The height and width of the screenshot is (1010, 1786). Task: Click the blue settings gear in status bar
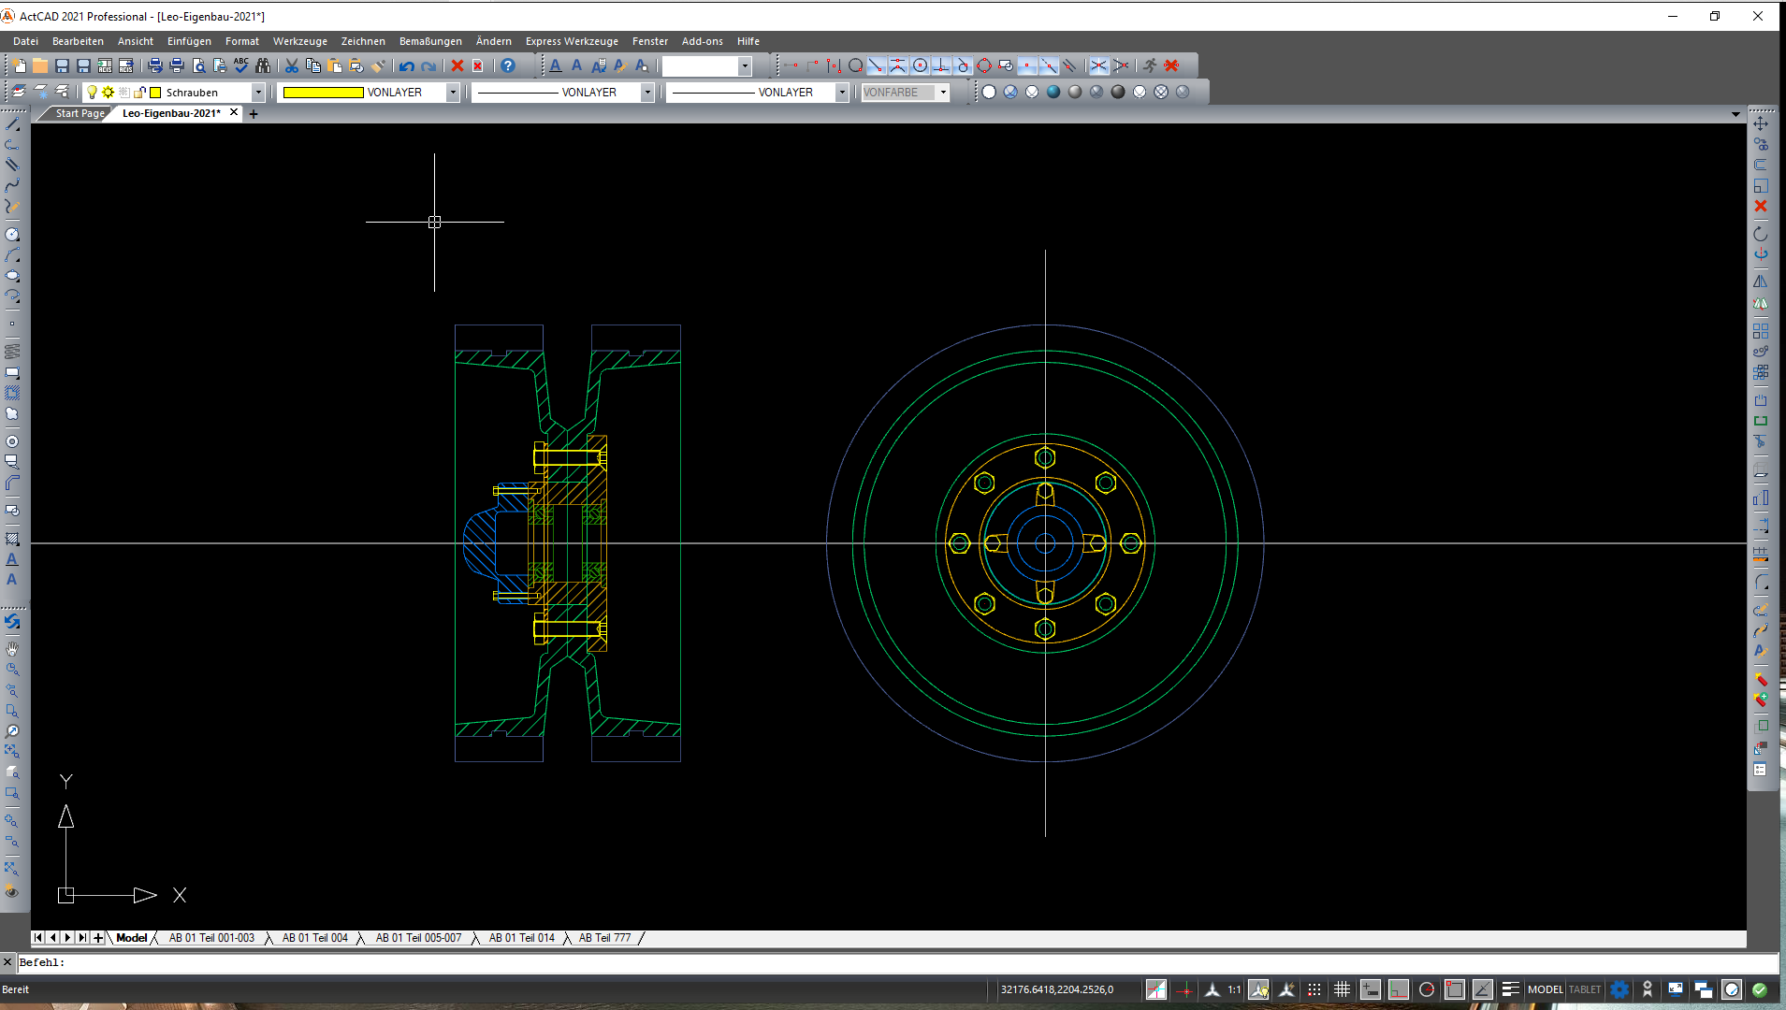[1620, 989]
